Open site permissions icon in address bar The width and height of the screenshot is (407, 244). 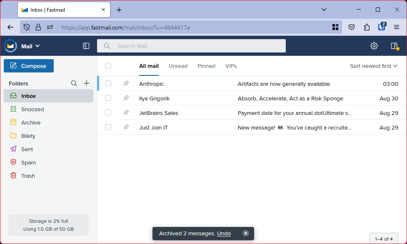click(x=50, y=27)
